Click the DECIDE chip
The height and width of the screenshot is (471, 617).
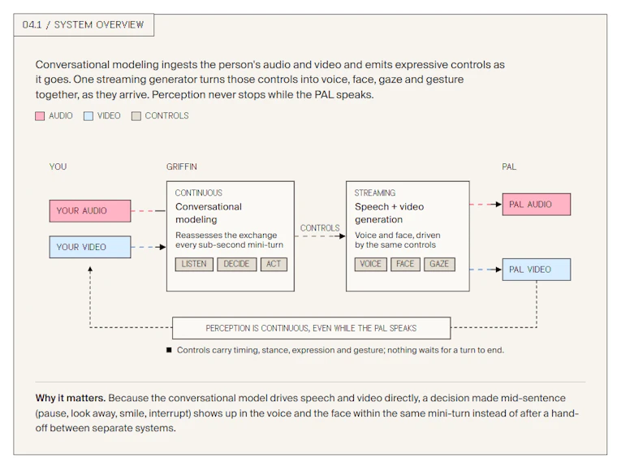click(237, 264)
